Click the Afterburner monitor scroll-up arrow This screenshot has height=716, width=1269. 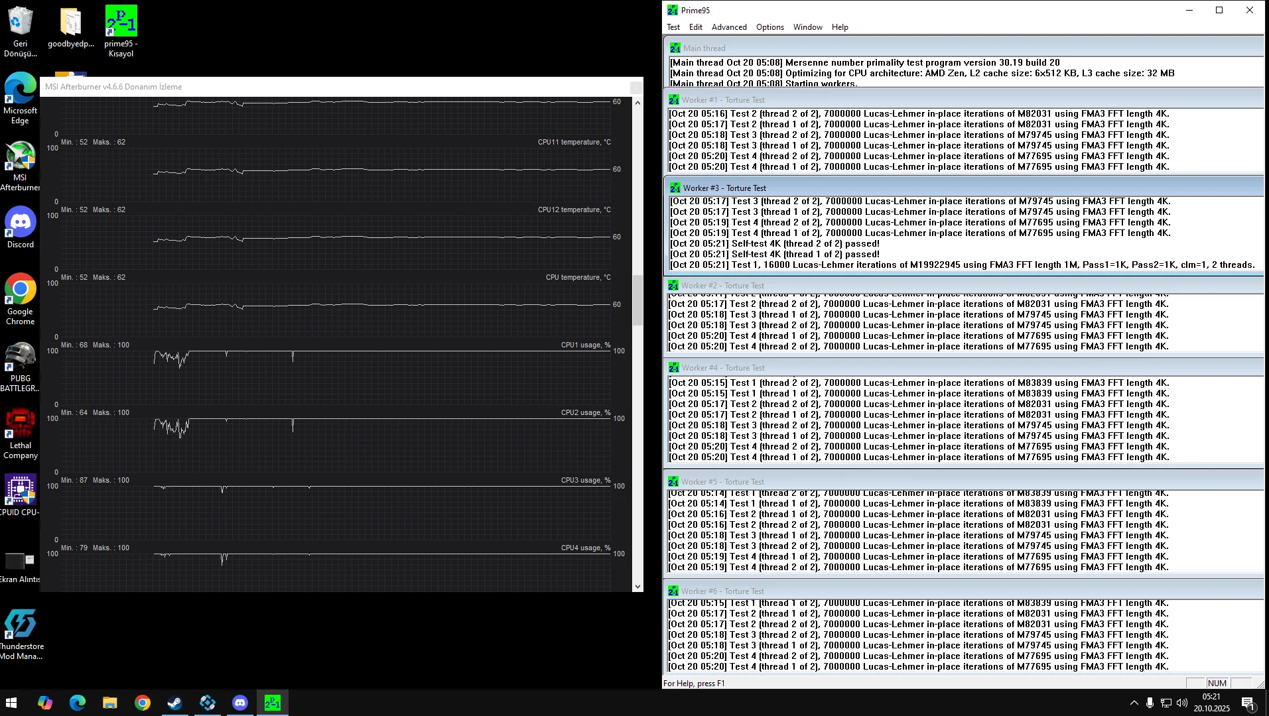coord(637,103)
